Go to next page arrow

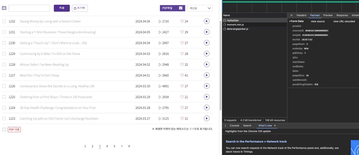tap(122, 146)
